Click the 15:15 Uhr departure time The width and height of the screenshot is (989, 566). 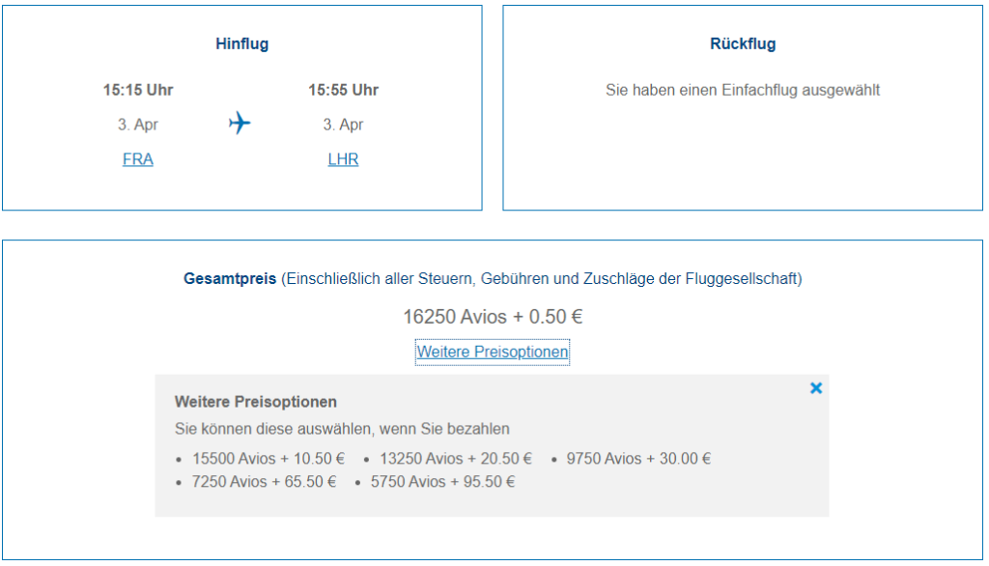(138, 90)
